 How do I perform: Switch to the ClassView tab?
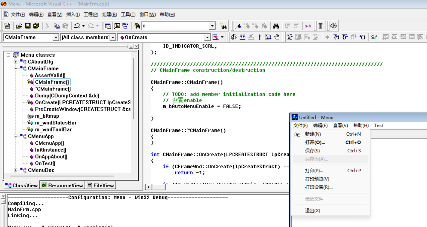[22, 185]
